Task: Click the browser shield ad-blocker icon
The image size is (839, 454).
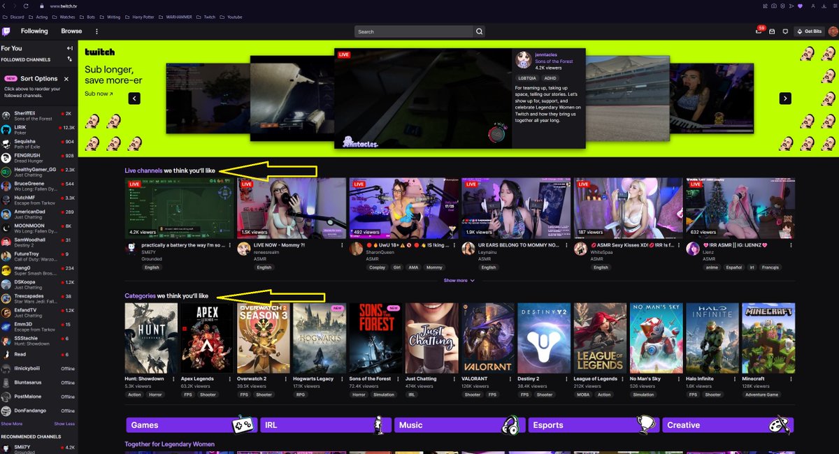Action: point(783,6)
